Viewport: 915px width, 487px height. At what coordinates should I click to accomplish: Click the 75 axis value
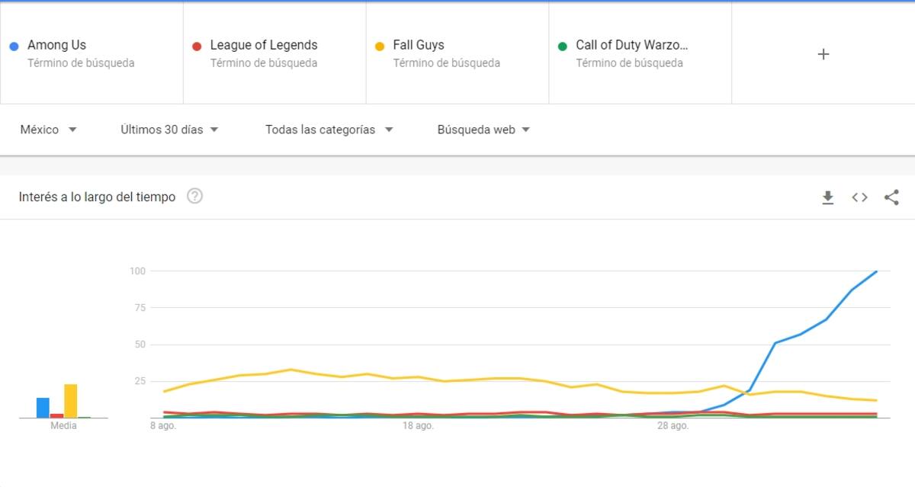(x=140, y=308)
